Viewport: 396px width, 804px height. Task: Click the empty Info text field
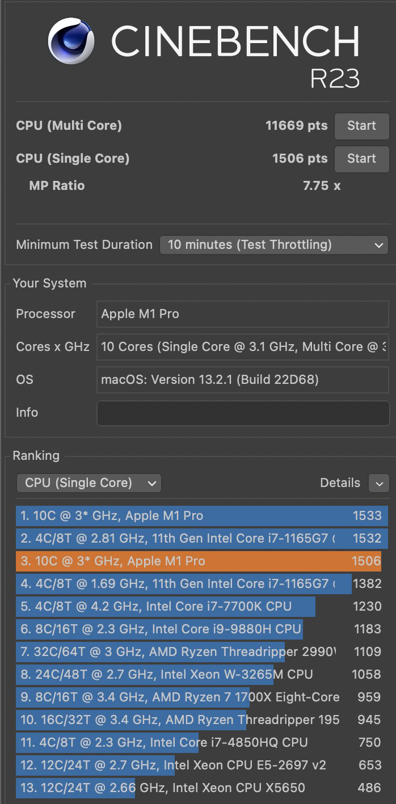pyautogui.click(x=242, y=413)
